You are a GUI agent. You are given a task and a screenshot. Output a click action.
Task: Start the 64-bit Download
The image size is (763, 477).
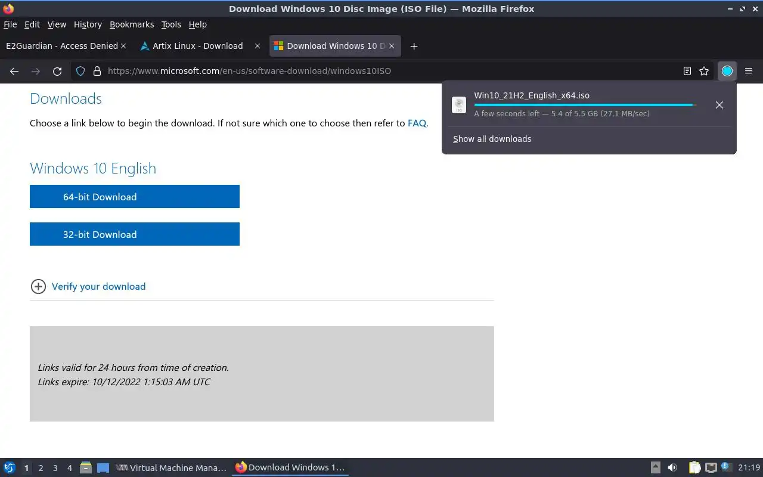tap(135, 197)
